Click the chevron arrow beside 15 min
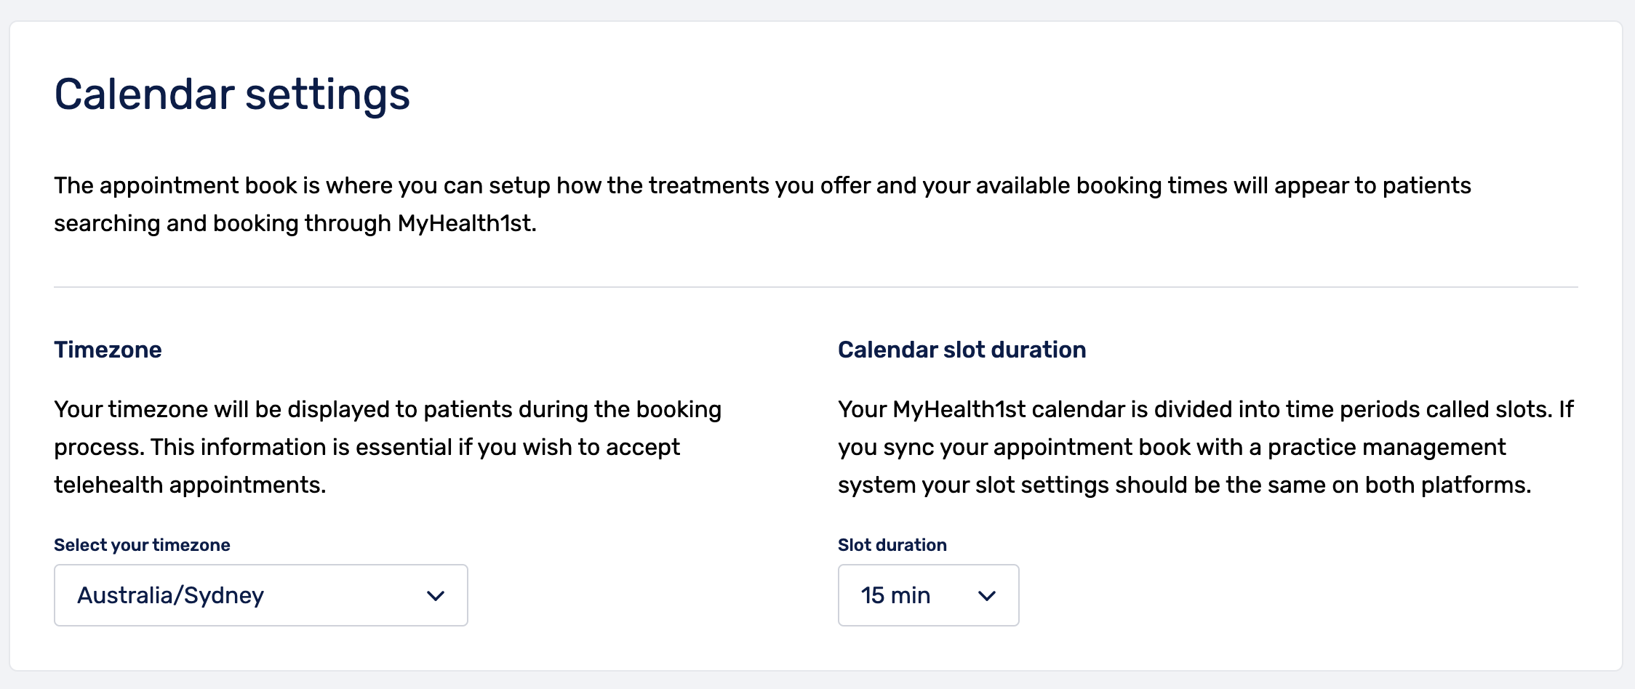This screenshot has width=1635, height=689. (987, 596)
